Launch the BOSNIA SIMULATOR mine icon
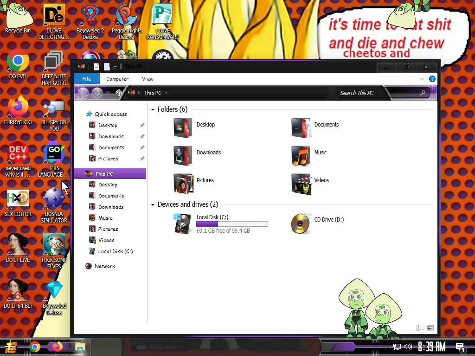Viewport: 475px width, 356px height. (x=54, y=205)
